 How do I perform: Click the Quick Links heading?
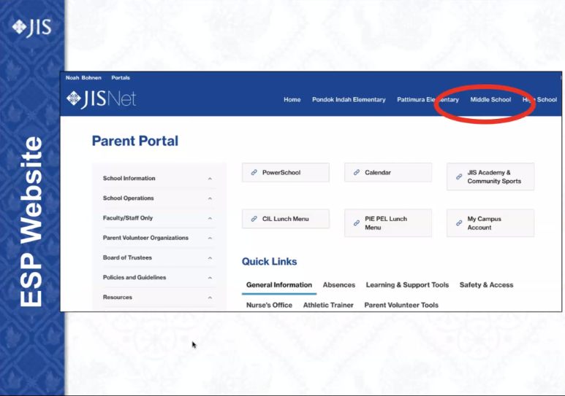point(269,262)
